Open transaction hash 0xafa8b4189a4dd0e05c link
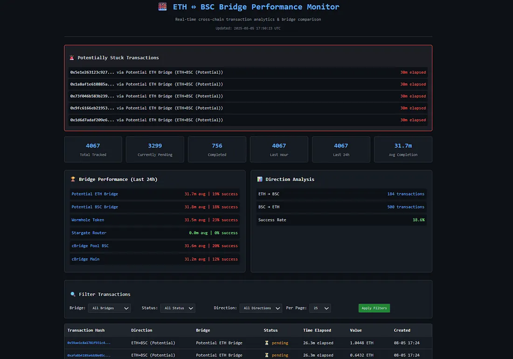The height and width of the screenshot is (359, 513). (89, 355)
